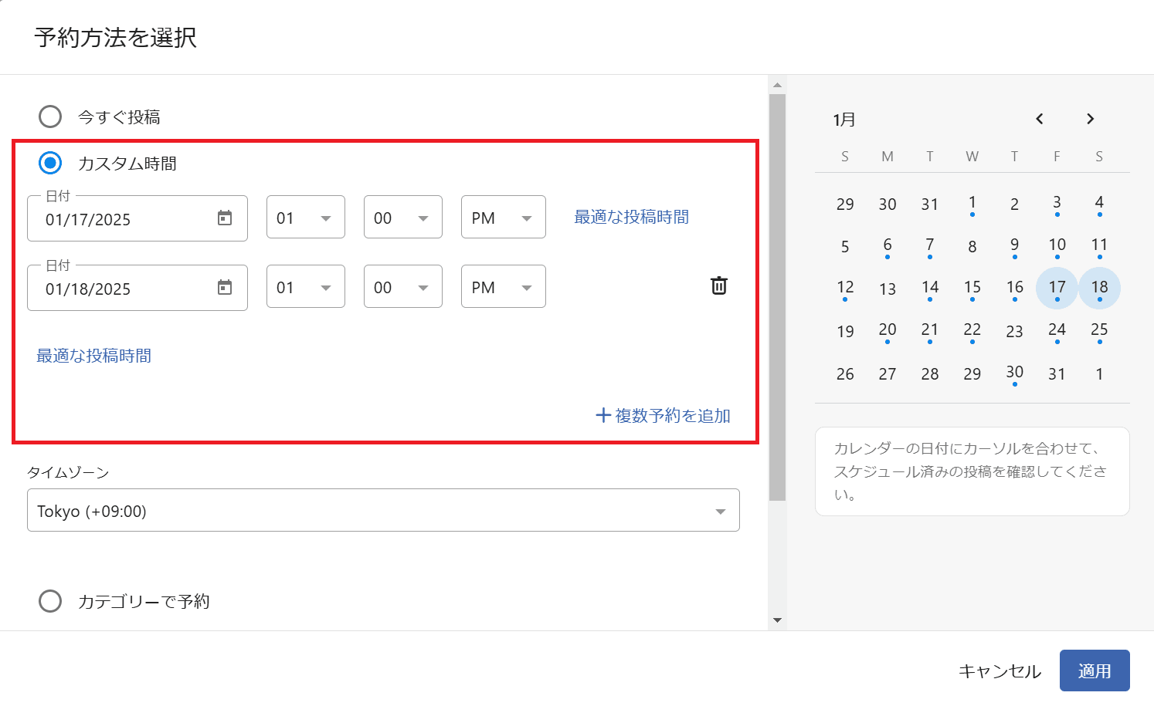Select January 2 in the calendar
The image size is (1154, 706).
point(1014,204)
